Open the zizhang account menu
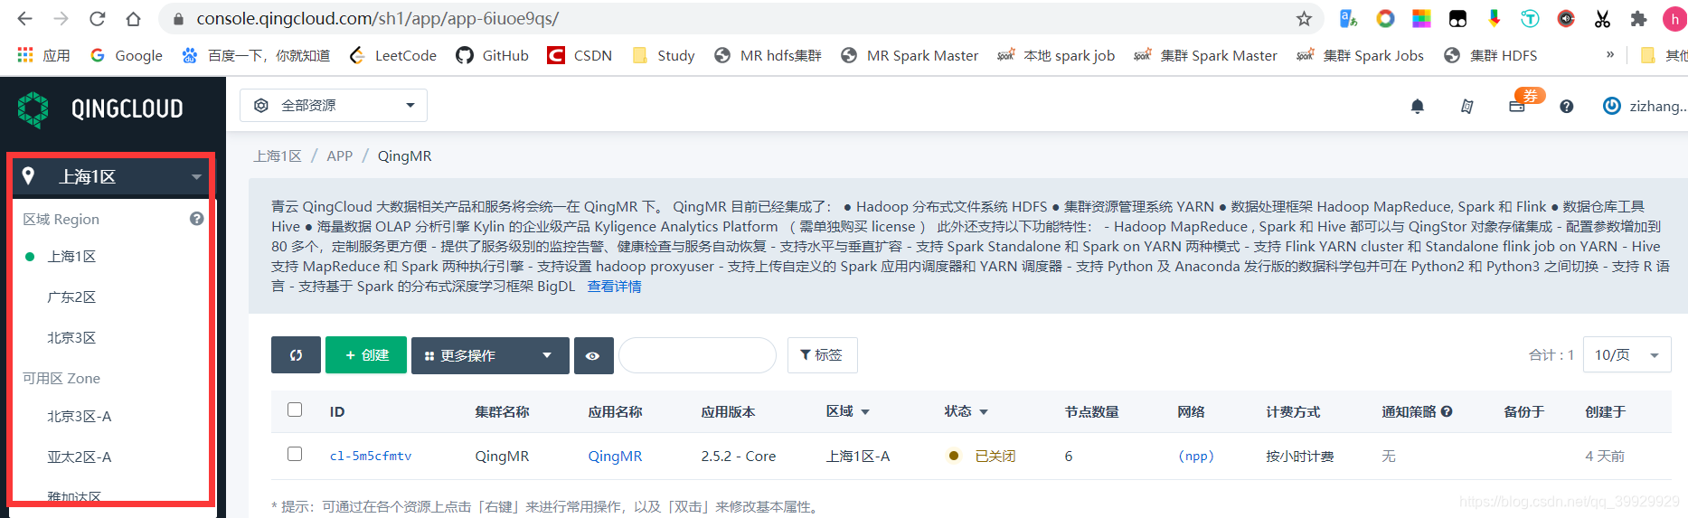 click(1644, 106)
